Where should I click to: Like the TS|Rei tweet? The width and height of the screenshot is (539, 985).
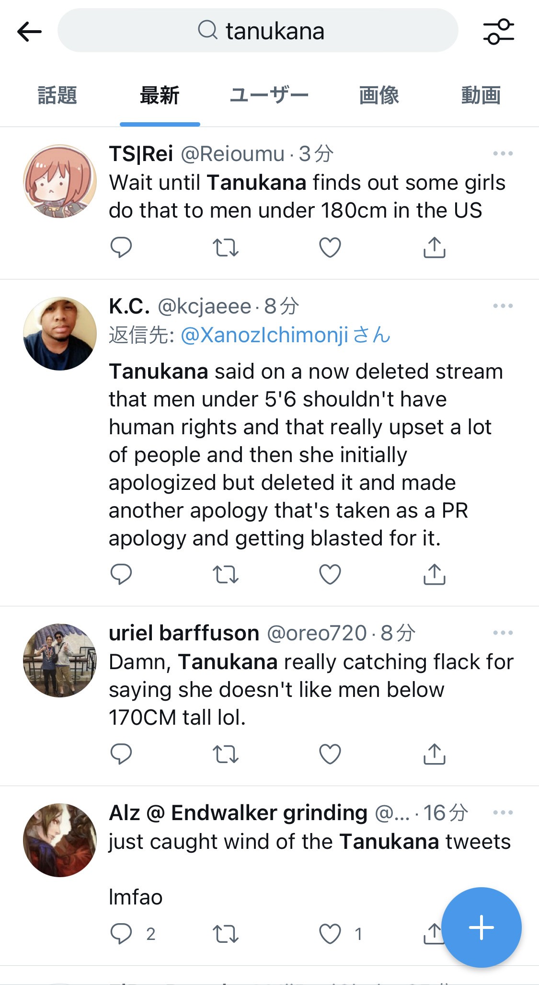pos(330,247)
